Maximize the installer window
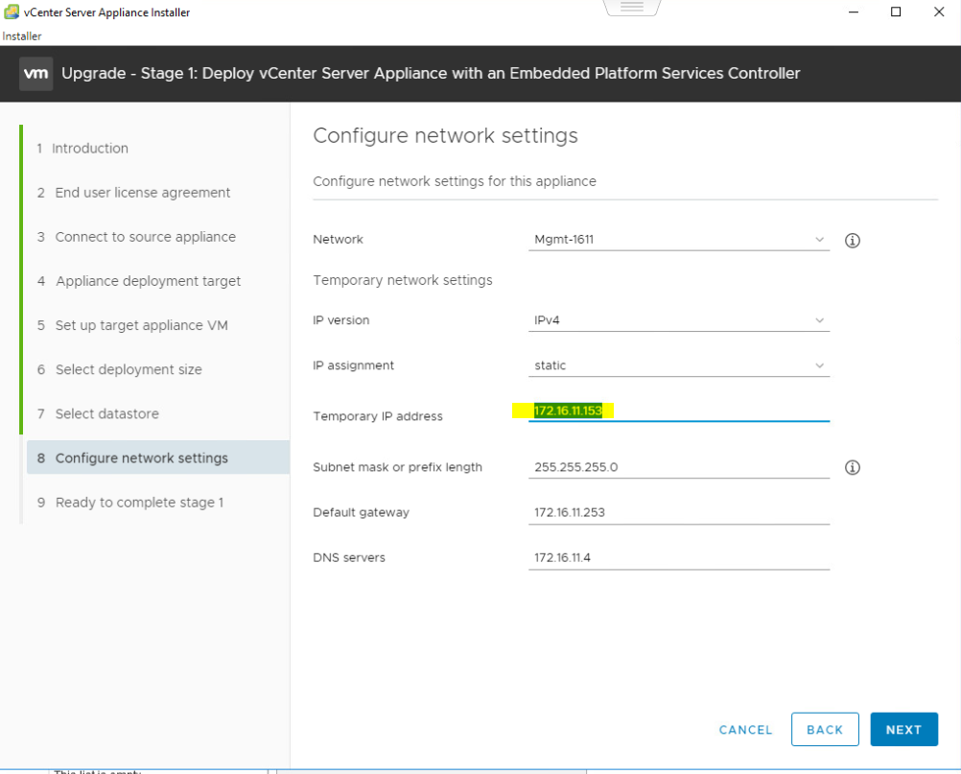This screenshot has height=774, width=961. coord(896,12)
